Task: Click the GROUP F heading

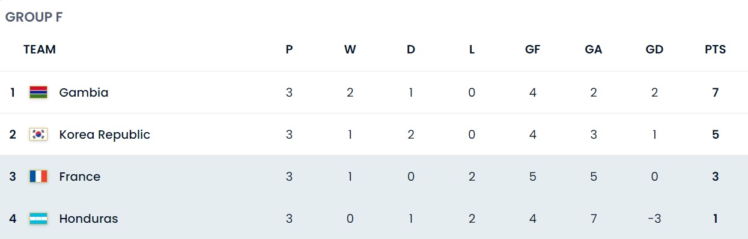Action: (x=34, y=17)
